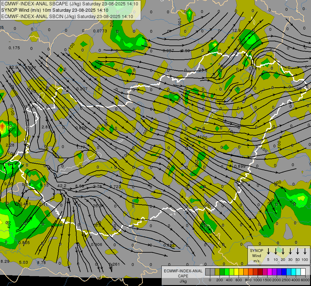Click the 1000 value under the CAPE scale
This screenshot has width=311, height=286.
pos(257,280)
